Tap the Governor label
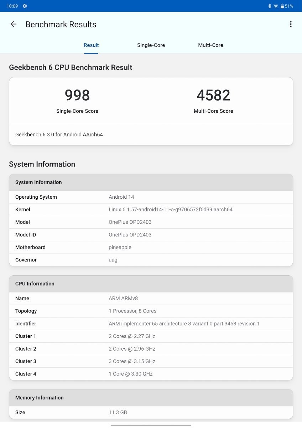The image size is (302, 428). [26, 260]
